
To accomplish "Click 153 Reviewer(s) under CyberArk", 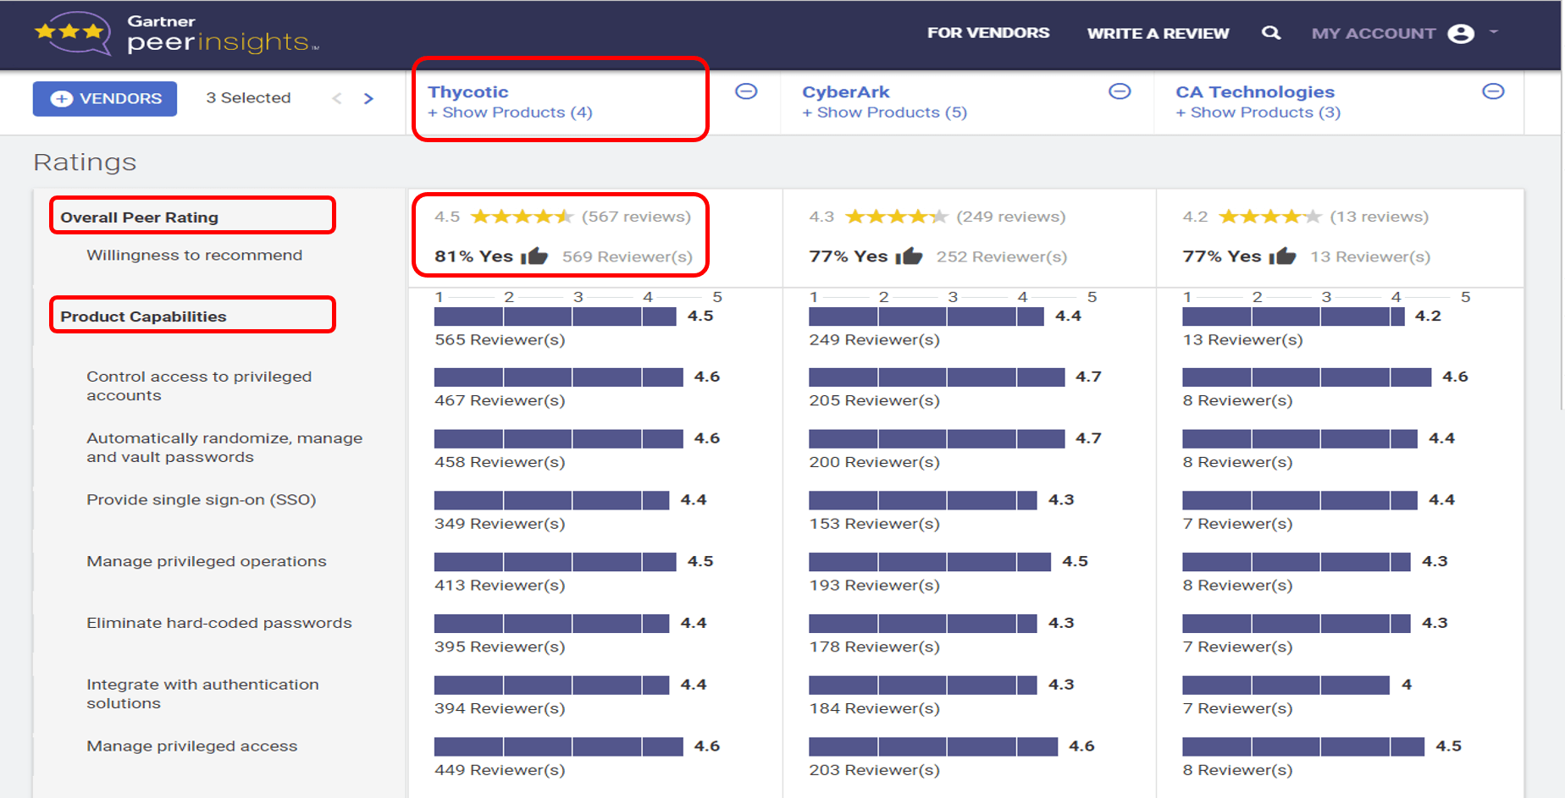I will (x=874, y=524).
